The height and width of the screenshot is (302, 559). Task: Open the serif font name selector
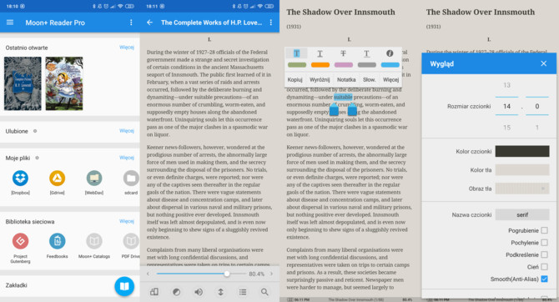(522, 214)
